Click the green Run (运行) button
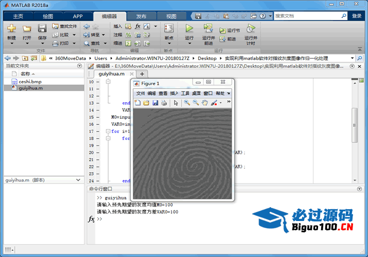 coord(189,29)
